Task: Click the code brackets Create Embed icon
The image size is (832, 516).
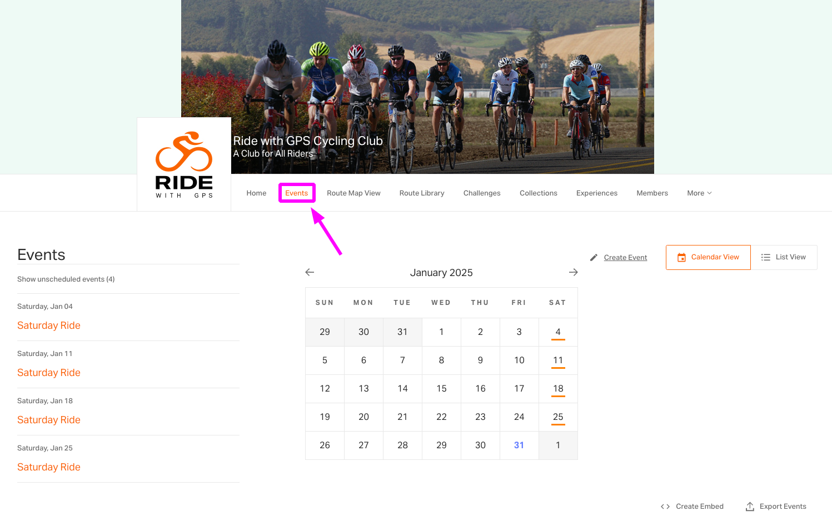Action: (x=665, y=507)
